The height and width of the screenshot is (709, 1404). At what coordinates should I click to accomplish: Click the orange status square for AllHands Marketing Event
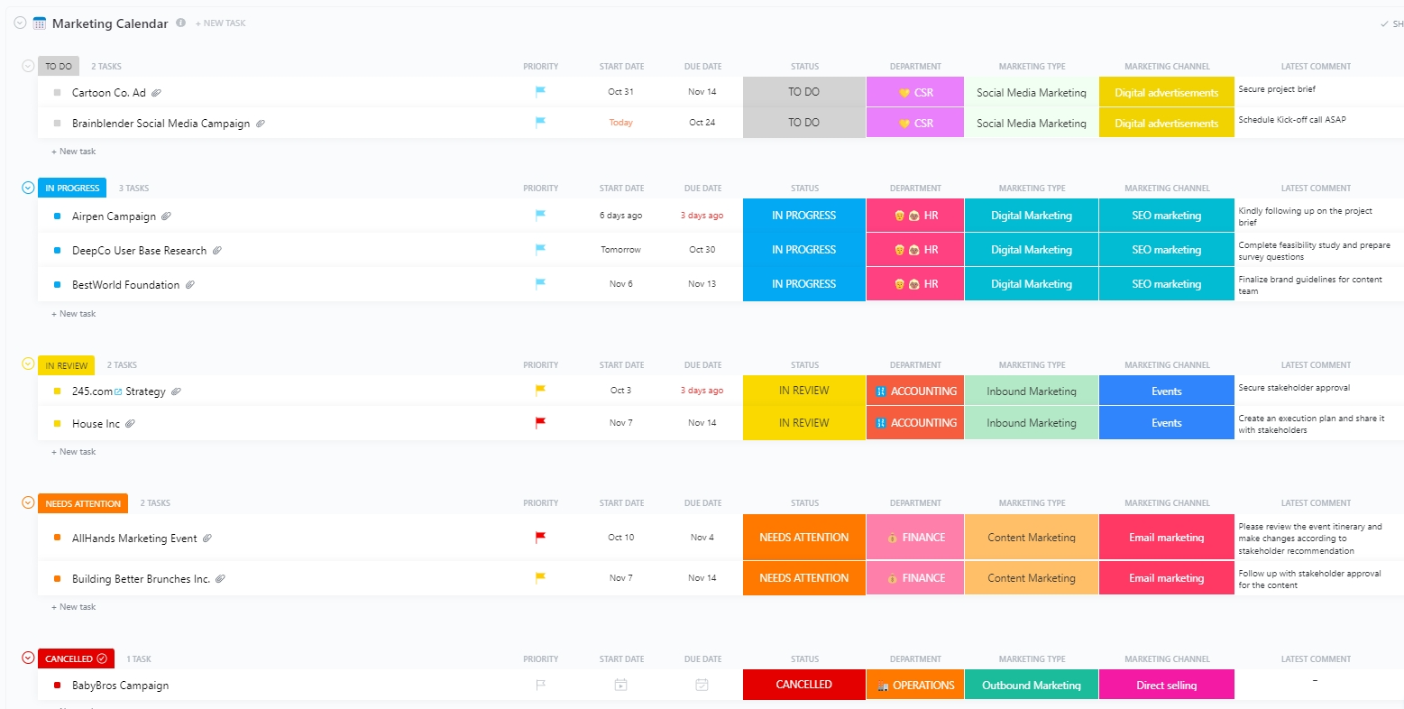click(x=58, y=539)
